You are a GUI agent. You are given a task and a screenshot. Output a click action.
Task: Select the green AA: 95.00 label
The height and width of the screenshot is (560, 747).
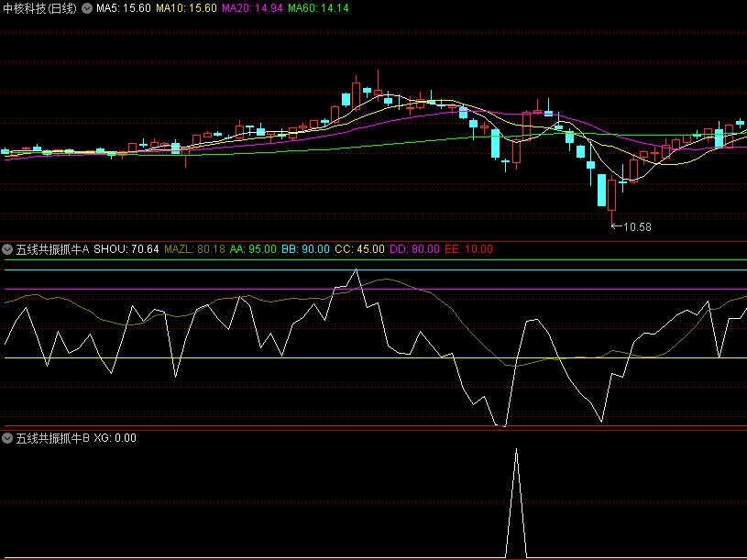252,248
